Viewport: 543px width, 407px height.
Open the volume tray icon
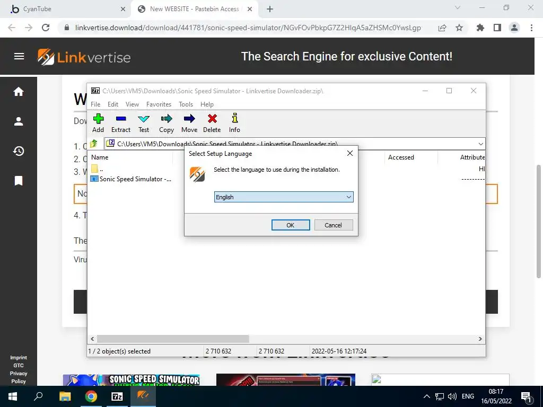pos(452,396)
